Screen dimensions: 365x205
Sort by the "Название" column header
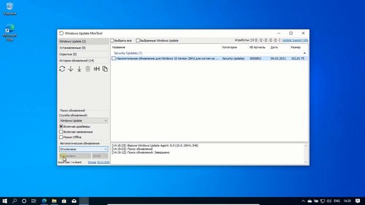pos(165,47)
